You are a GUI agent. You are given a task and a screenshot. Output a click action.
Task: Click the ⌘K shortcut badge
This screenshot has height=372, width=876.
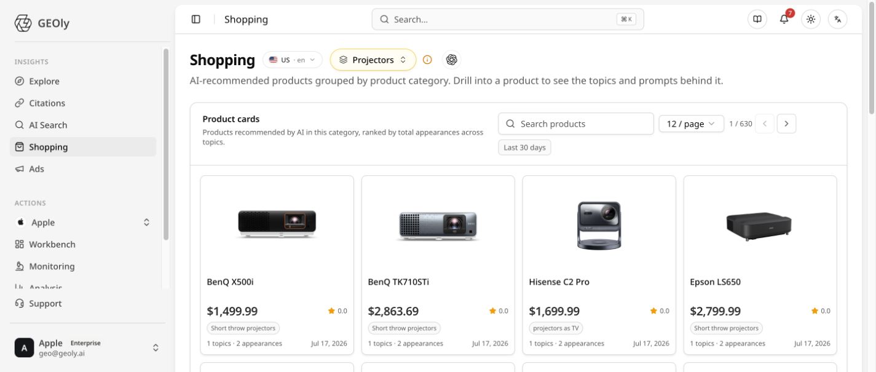pos(626,19)
